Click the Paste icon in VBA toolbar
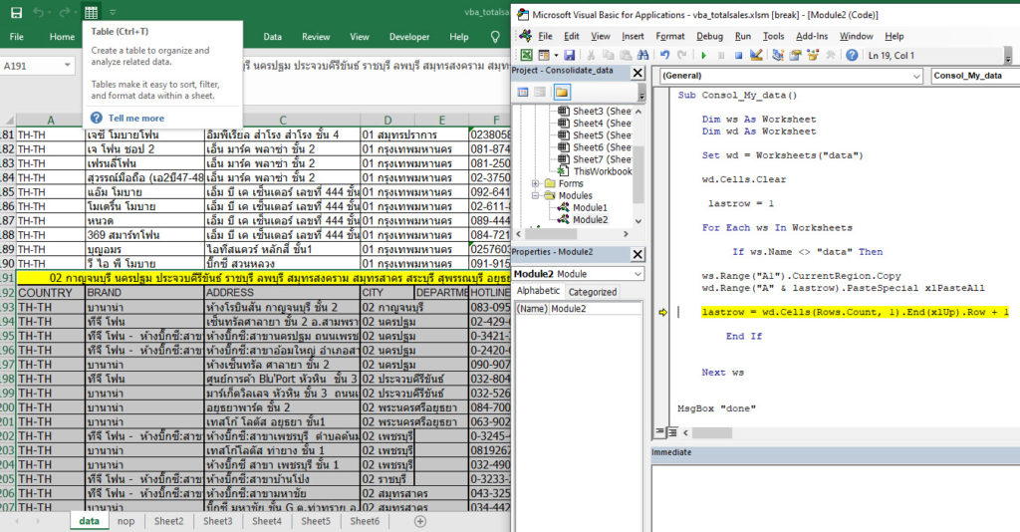 point(626,55)
